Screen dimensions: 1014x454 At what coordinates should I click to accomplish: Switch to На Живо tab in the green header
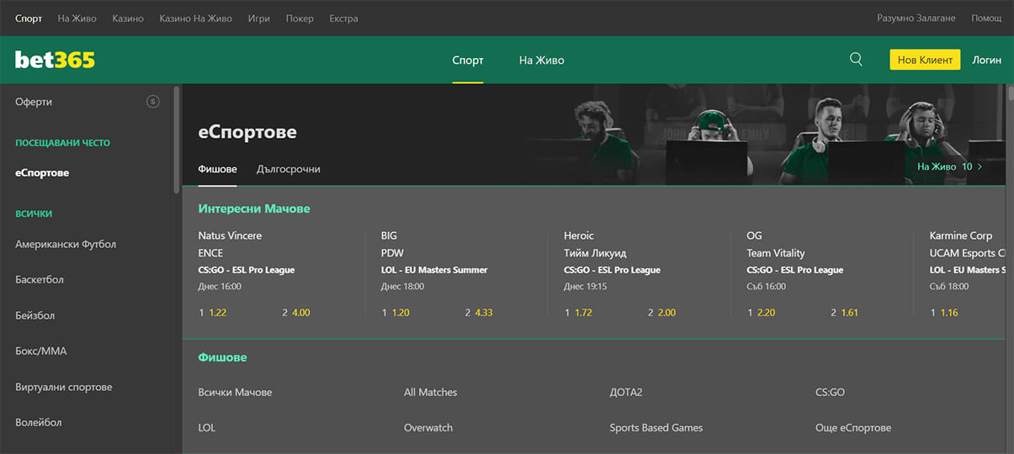click(x=542, y=61)
